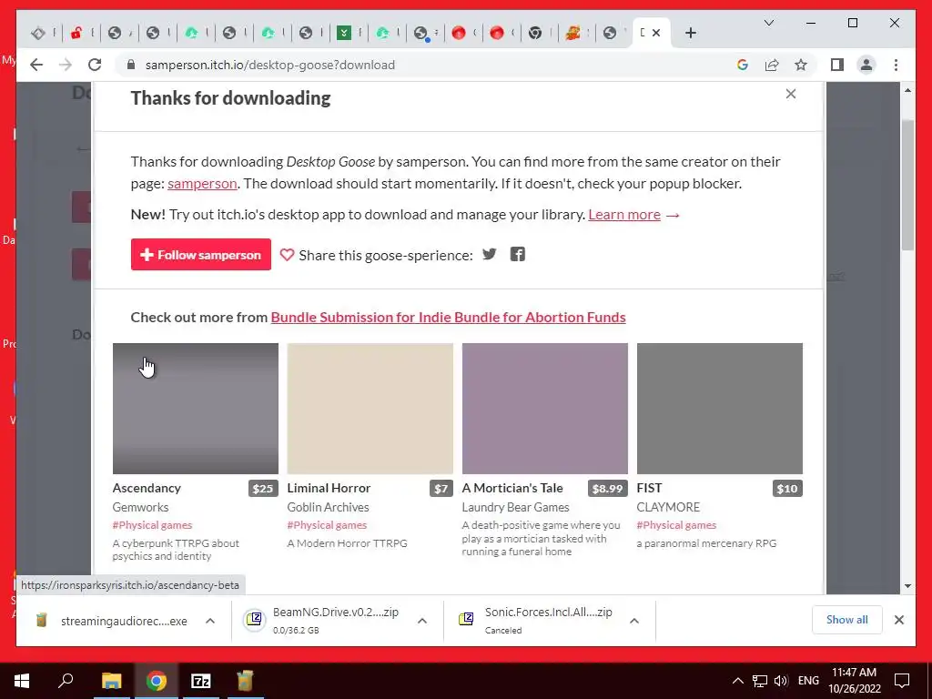Open the Chrome profile menu
932x699 pixels.
tap(866, 65)
